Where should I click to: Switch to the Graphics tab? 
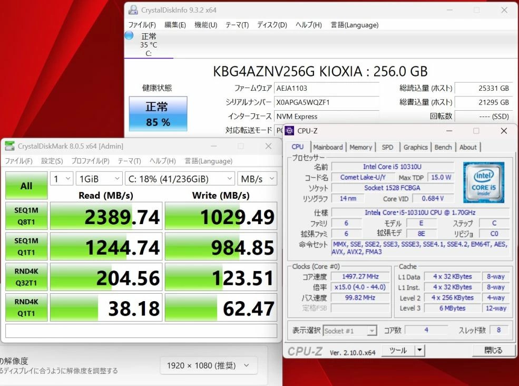tap(416, 147)
